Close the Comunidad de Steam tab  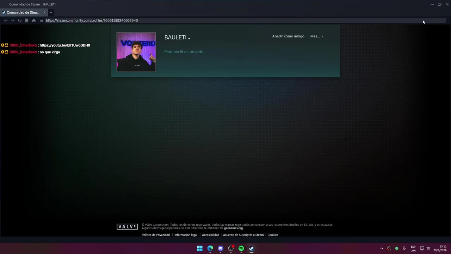[x=44, y=12]
